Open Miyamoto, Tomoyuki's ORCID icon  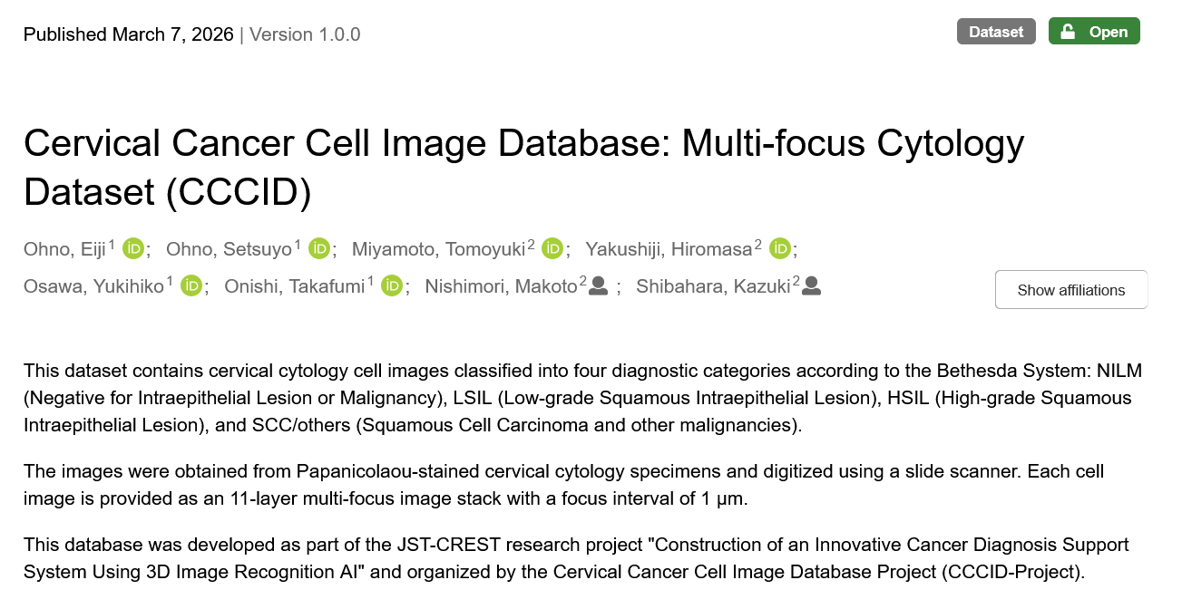point(552,248)
